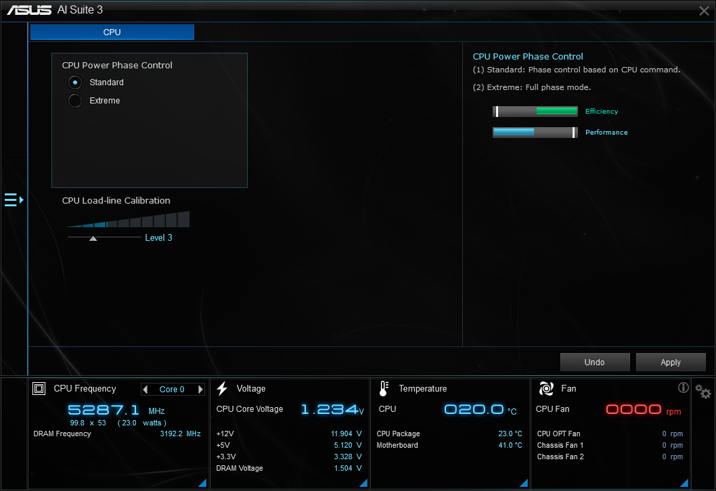Switch to next core with right arrow
Viewport: 716px width, 491px height.
(200, 390)
